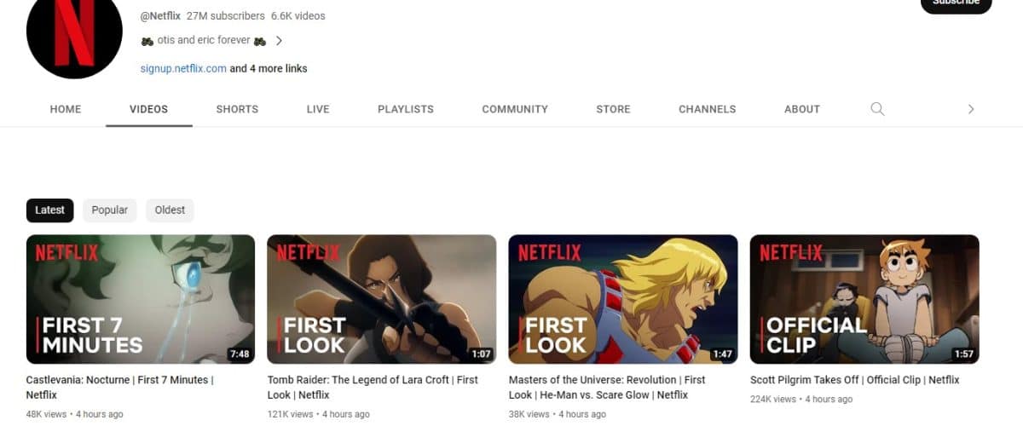Go to the Store tab

[613, 109]
